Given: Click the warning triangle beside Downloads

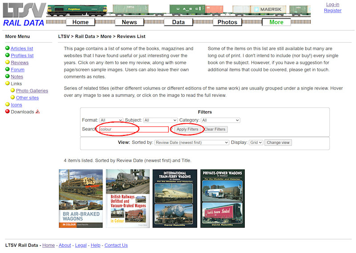Looking at the screenshot, I should (x=38, y=112).
